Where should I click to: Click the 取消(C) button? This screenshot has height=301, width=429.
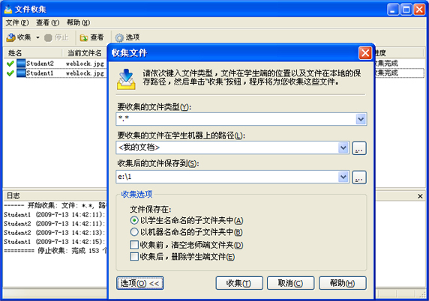[290, 283]
